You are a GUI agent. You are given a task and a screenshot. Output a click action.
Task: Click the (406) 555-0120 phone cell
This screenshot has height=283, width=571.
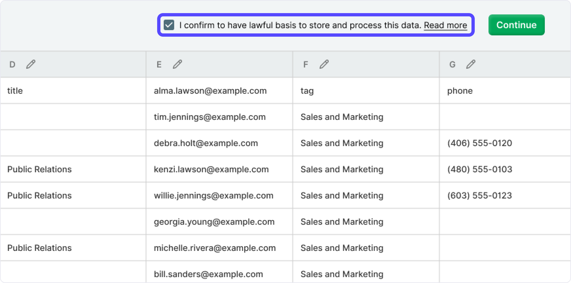tap(505, 143)
